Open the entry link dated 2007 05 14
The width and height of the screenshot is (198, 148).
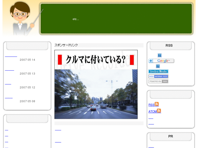[x=11, y=56]
